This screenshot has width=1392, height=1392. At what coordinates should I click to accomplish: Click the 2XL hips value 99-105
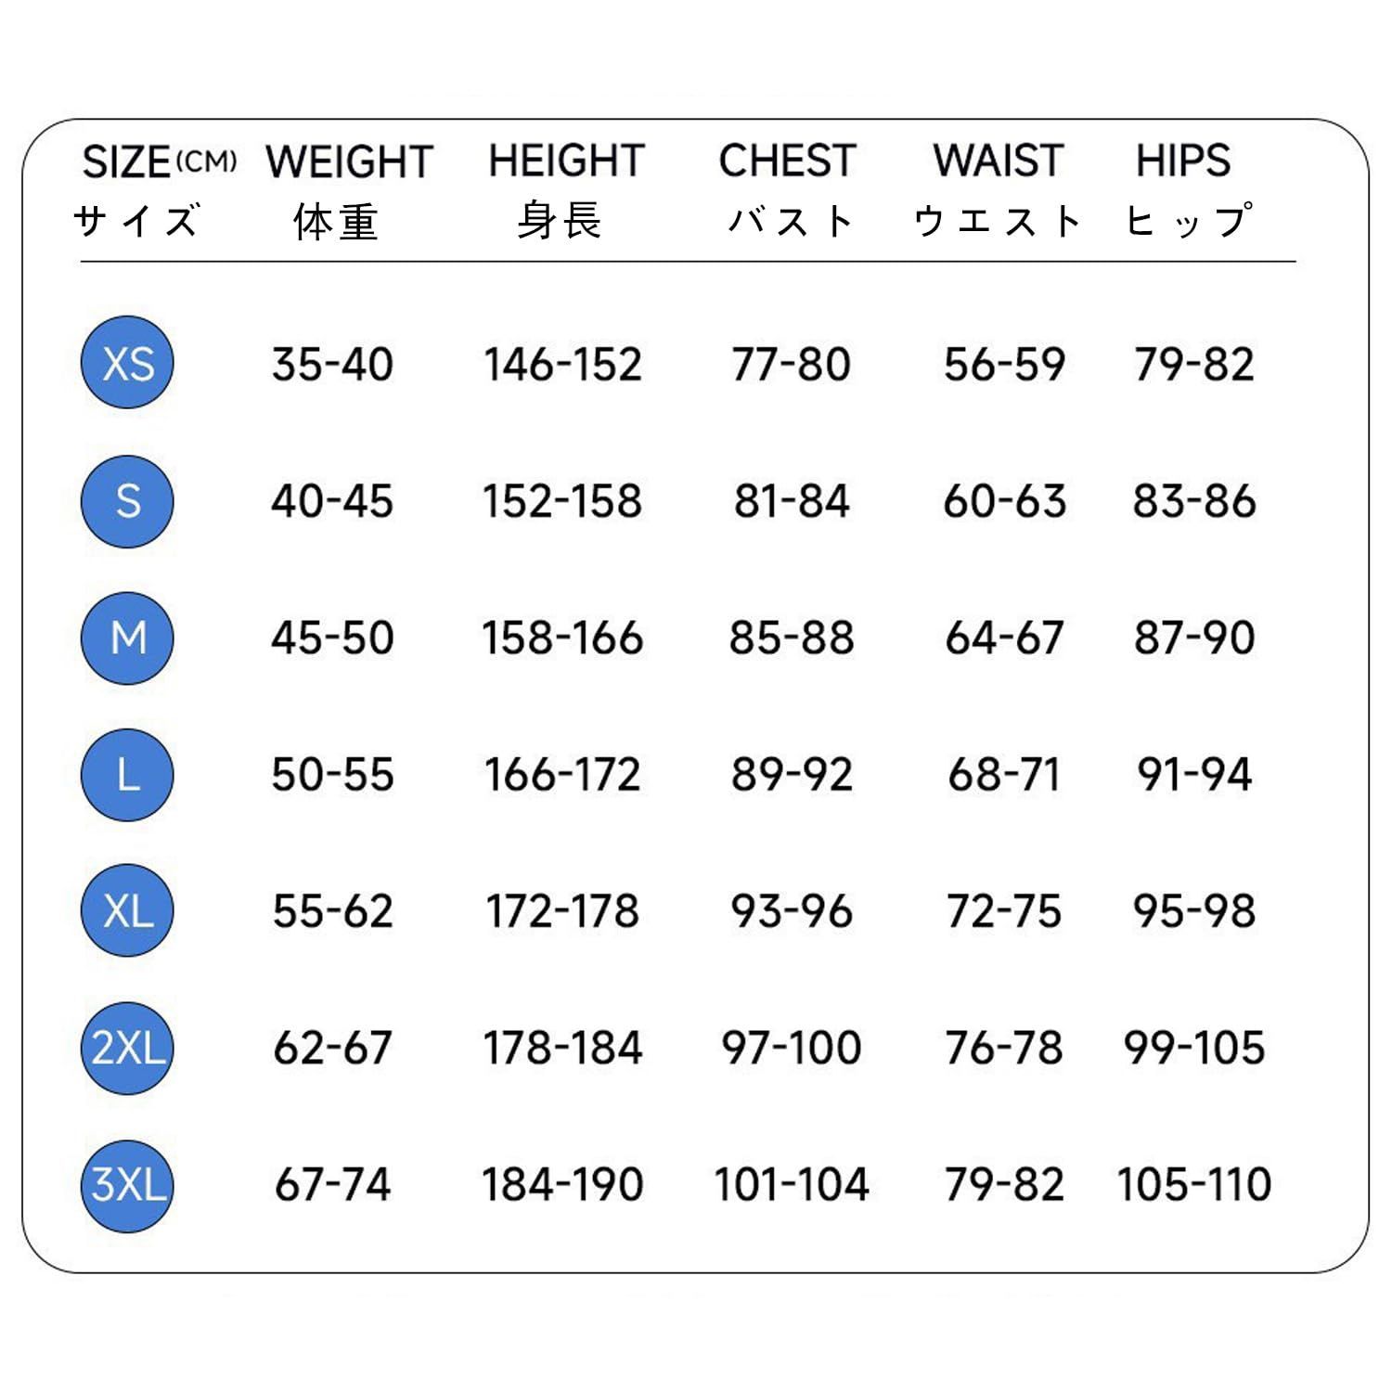(1194, 1048)
